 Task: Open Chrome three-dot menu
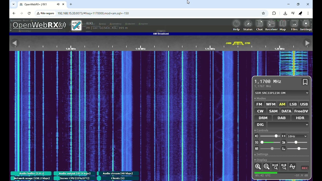(308, 13)
